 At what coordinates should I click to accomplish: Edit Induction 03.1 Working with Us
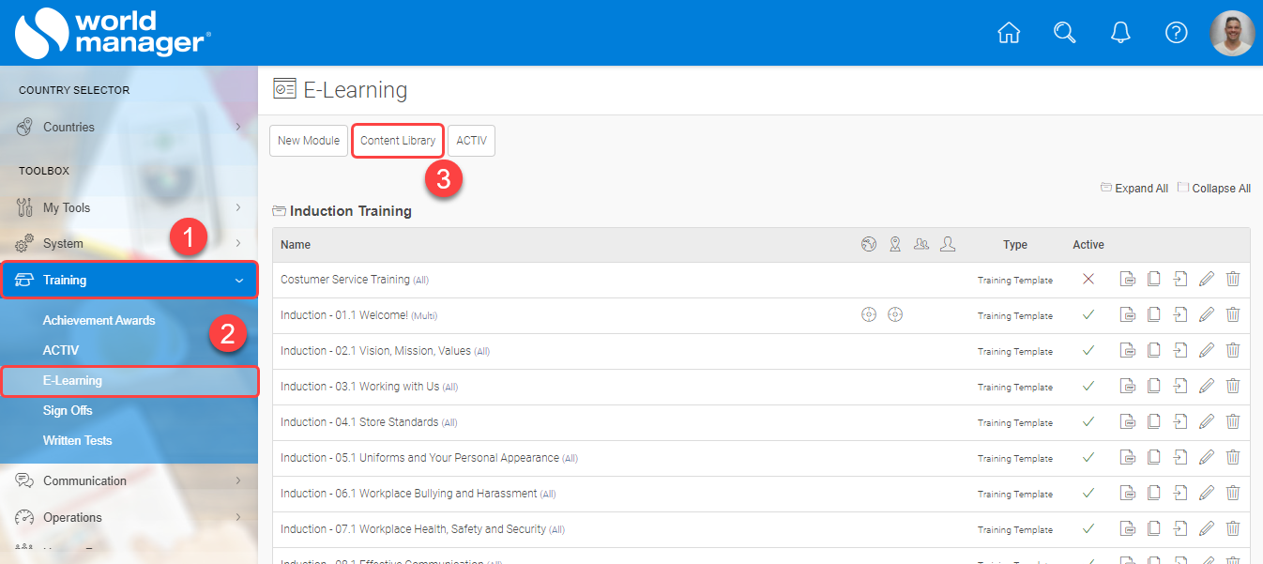(1207, 386)
